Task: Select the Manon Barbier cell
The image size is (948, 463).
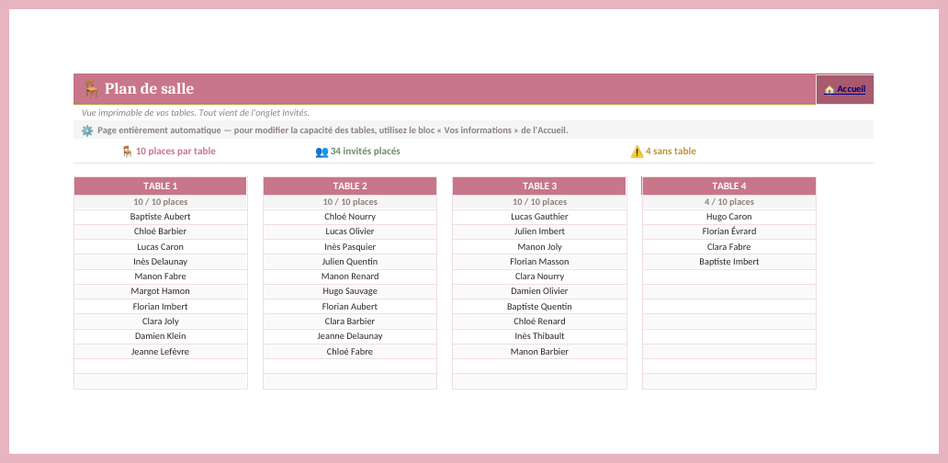Action: (539, 351)
